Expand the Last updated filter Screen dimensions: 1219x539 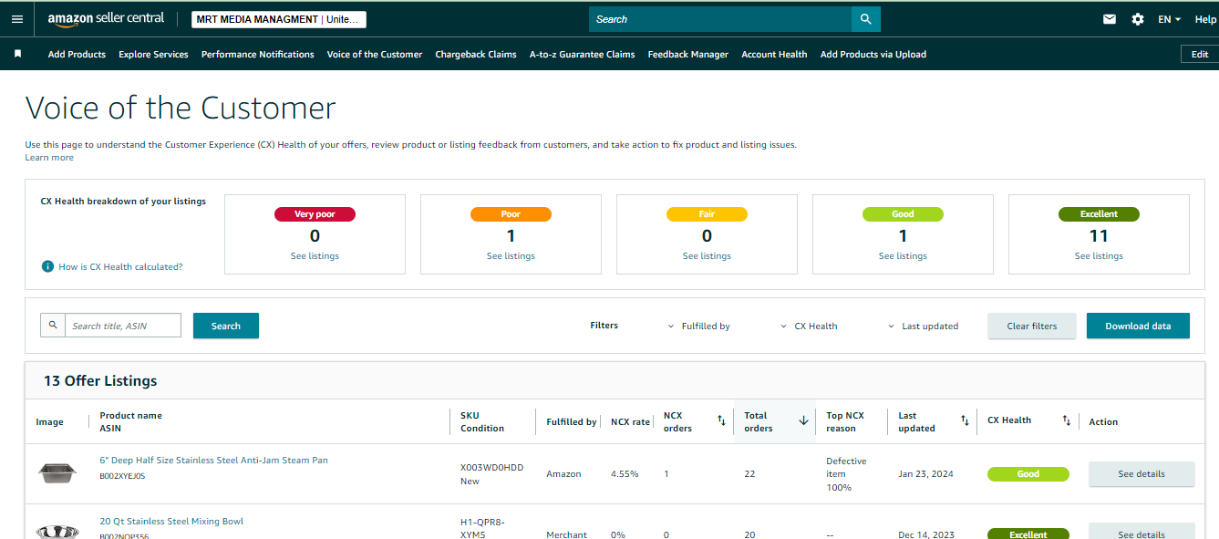coord(924,326)
